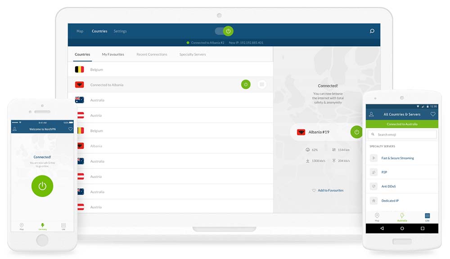Tap the Germany quick-connect bolt on the iPhone
The image size is (450, 259).
tap(42, 226)
